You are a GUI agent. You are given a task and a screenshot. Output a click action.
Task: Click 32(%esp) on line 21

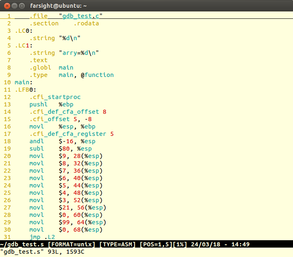(x=88, y=163)
